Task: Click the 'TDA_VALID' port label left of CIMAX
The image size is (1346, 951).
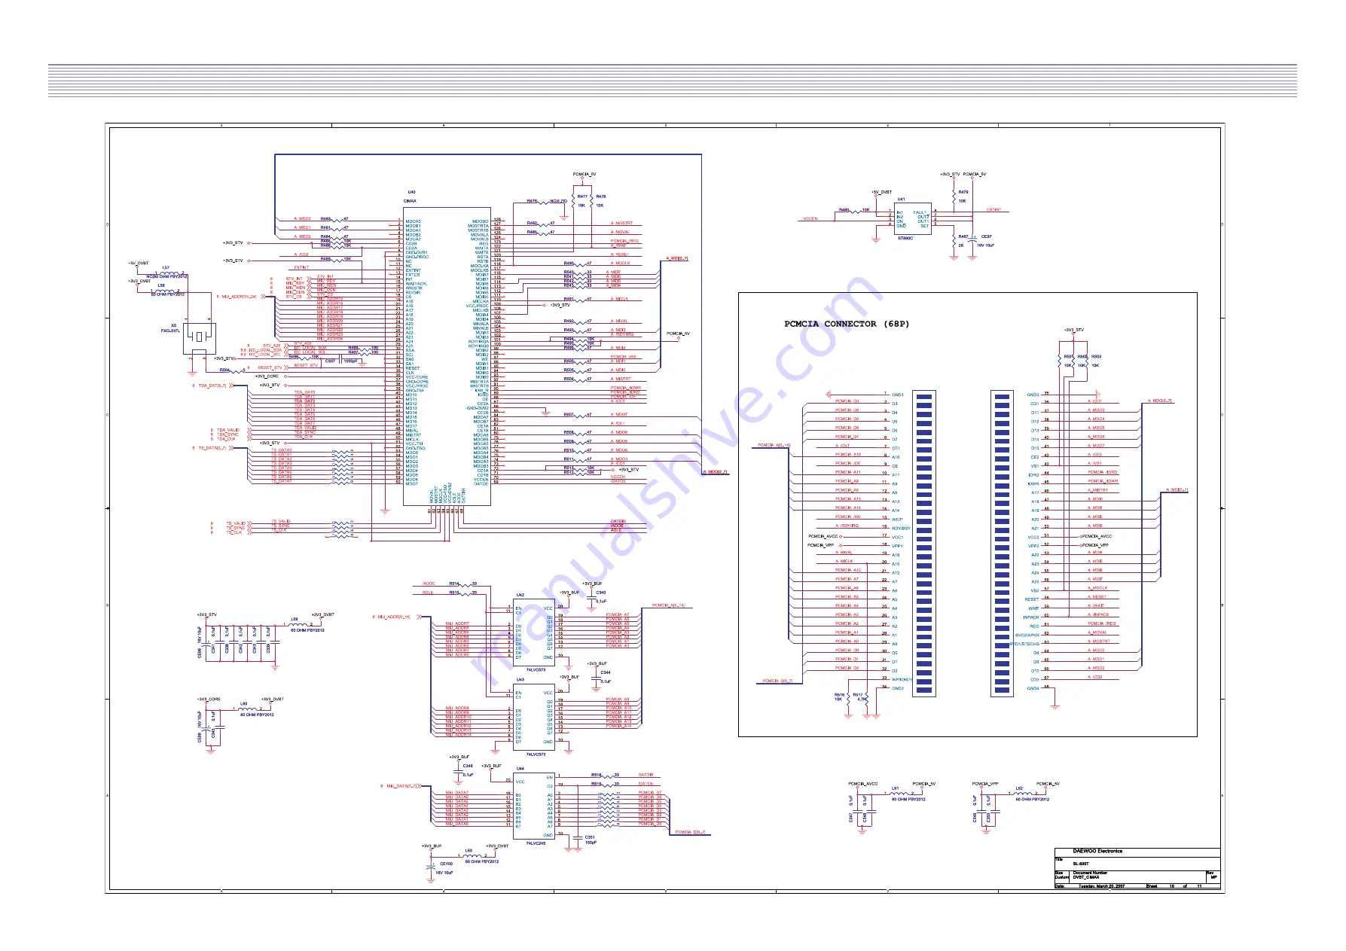Action: click(x=228, y=430)
